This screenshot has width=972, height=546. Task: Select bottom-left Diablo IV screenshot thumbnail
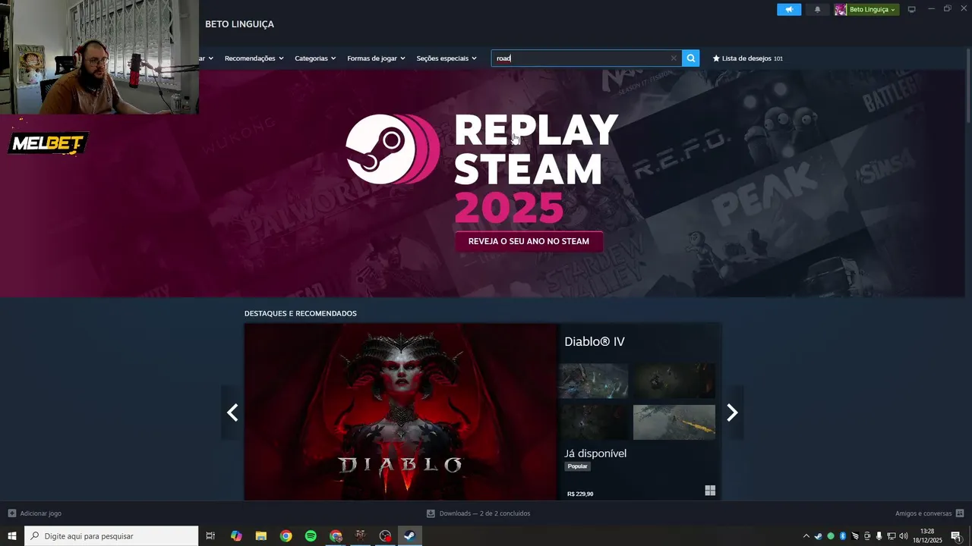click(593, 422)
